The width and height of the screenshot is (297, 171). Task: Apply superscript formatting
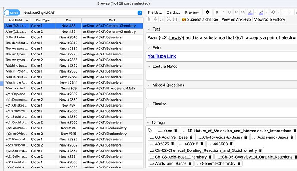pos(237,12)
